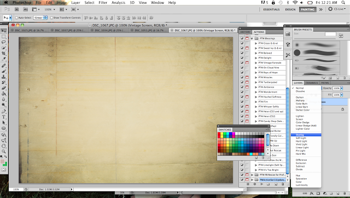Select the Type tool

point(4,117)
